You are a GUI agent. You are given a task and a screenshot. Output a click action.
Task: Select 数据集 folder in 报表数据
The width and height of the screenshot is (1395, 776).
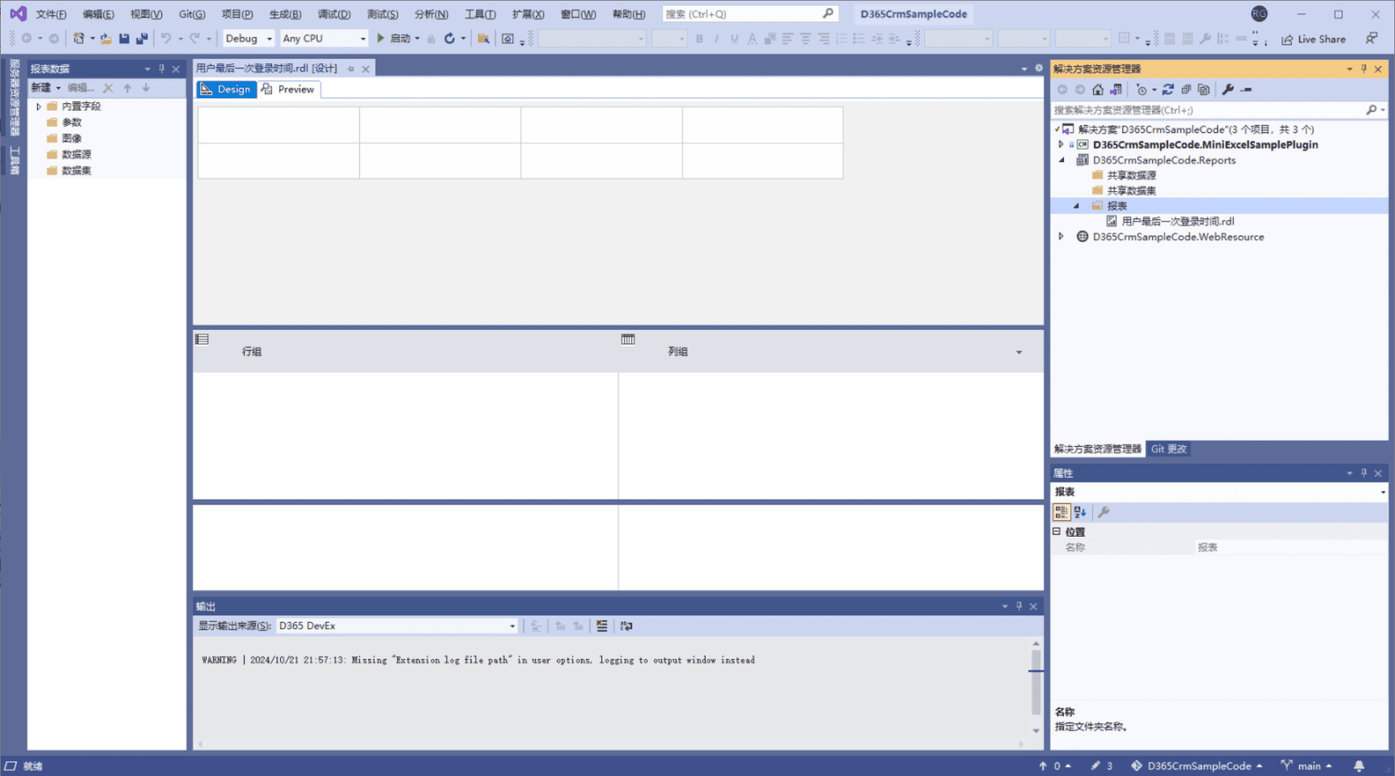[76, 171]
